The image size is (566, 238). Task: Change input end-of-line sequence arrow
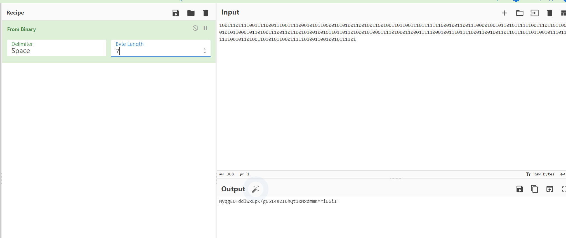563,174
